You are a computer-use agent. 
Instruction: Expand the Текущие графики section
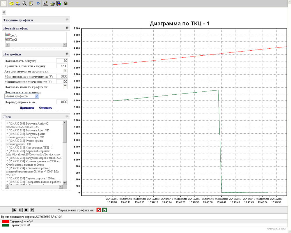click(67, 20)
